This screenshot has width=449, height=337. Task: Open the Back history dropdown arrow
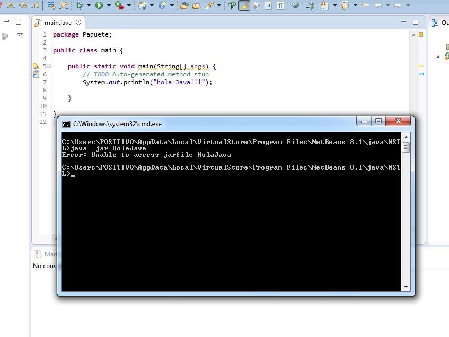388,5
